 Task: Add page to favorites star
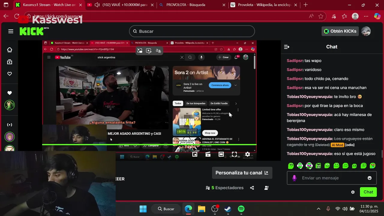pos(321,16)
